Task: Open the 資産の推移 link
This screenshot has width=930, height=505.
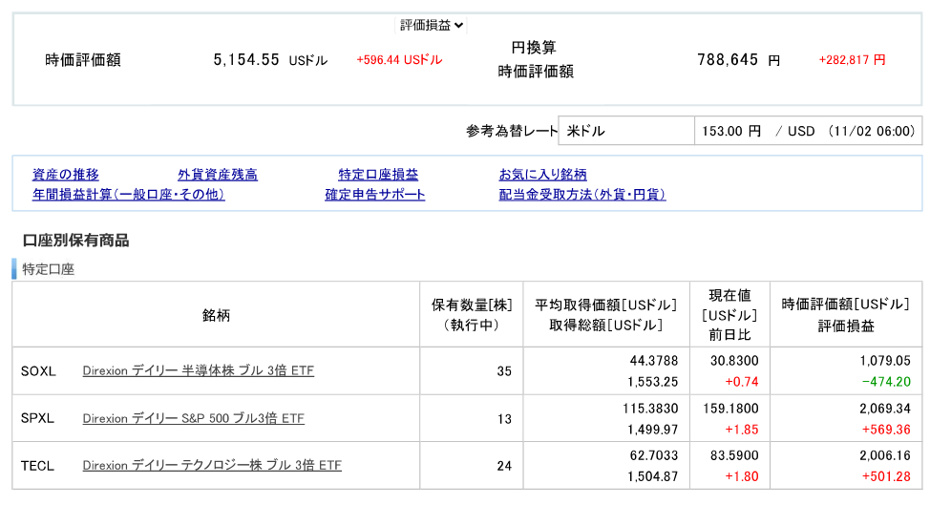Action: click(66, 175)
